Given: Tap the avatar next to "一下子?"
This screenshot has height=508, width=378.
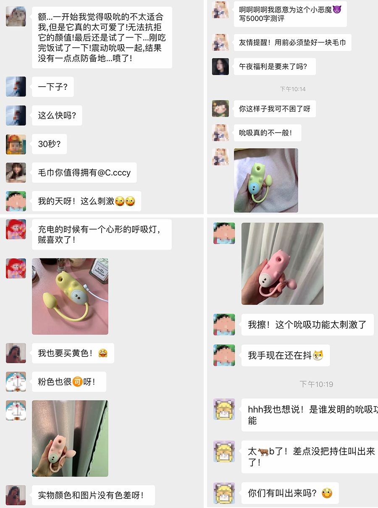Looking at the screenshot, I should 16,87.
